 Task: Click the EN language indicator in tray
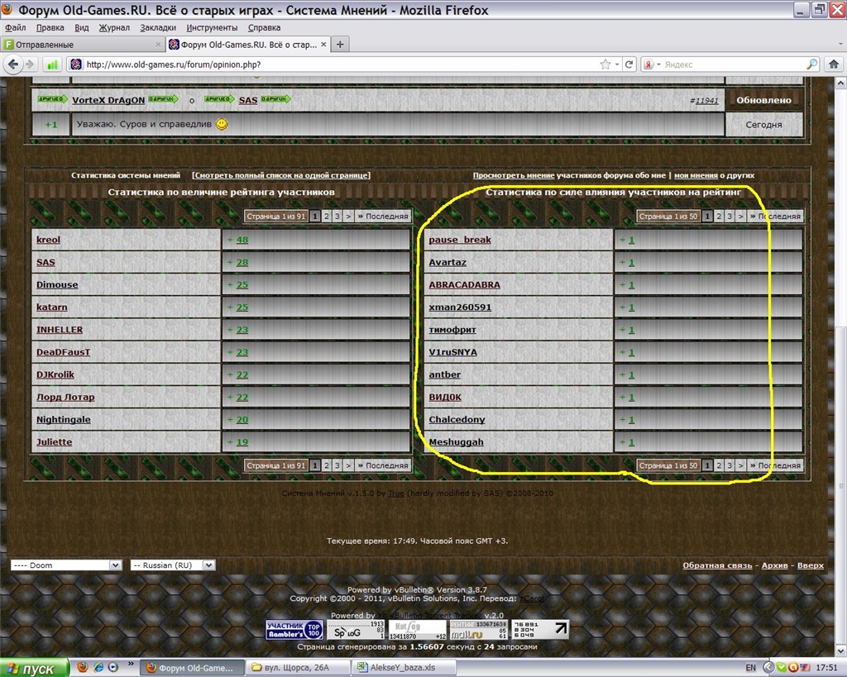[750, 668]
